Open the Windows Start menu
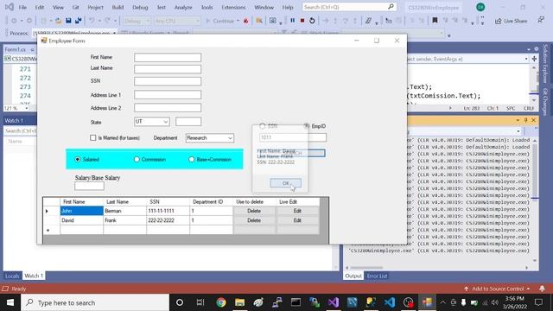The width and height of the screenshot is (553, 311). (10, 302)
